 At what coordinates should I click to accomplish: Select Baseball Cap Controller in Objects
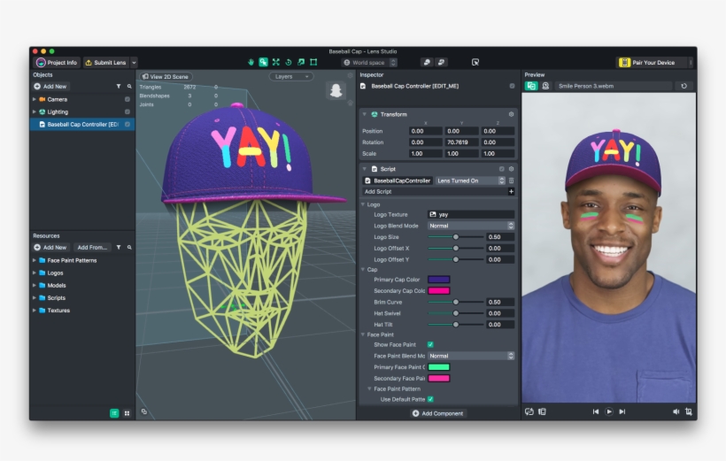81,125
